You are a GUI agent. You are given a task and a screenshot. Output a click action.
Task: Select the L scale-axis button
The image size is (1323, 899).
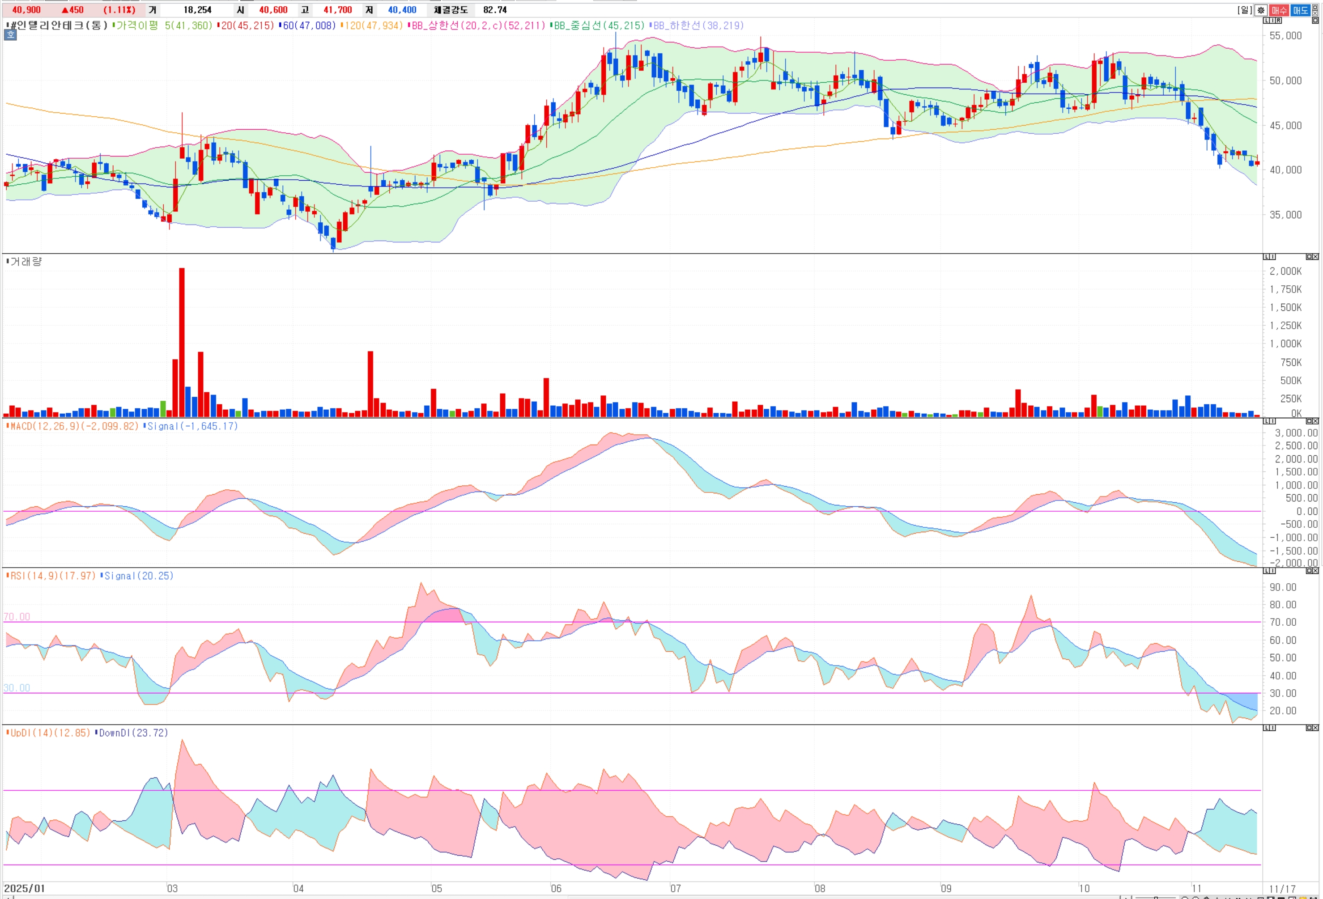(x=1267, y=21)
